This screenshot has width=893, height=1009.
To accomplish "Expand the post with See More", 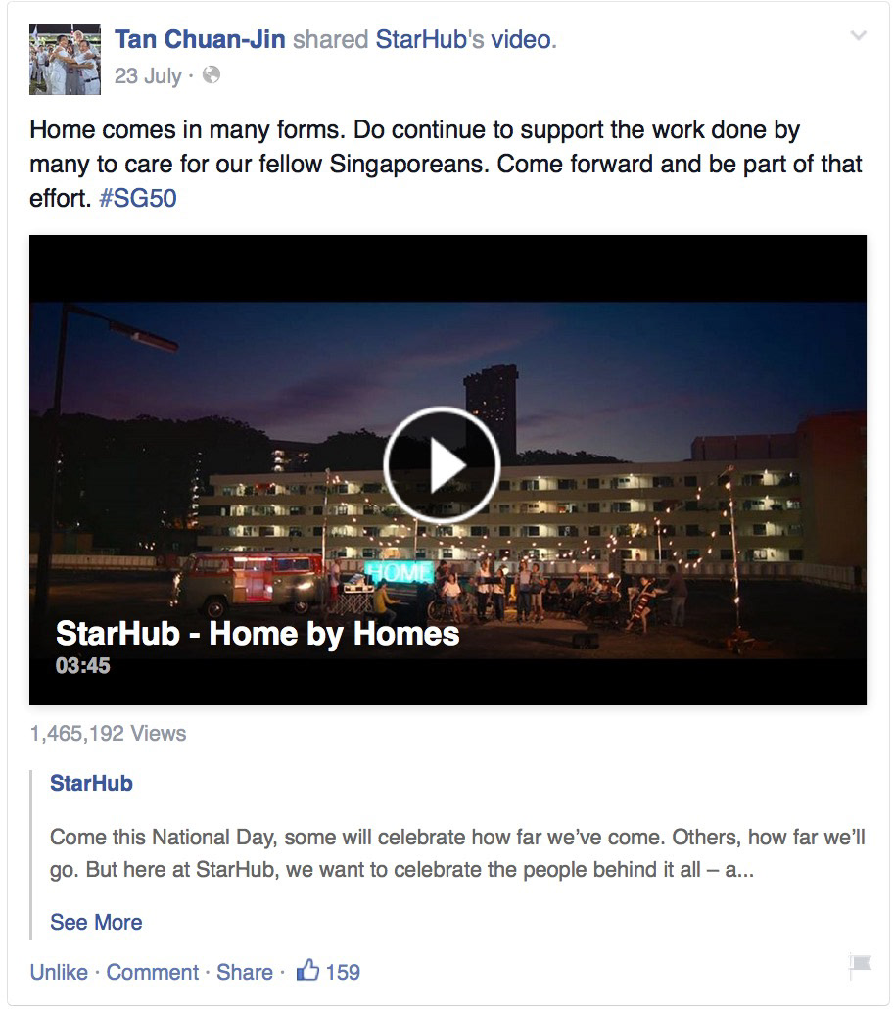I will coord(96,922).
